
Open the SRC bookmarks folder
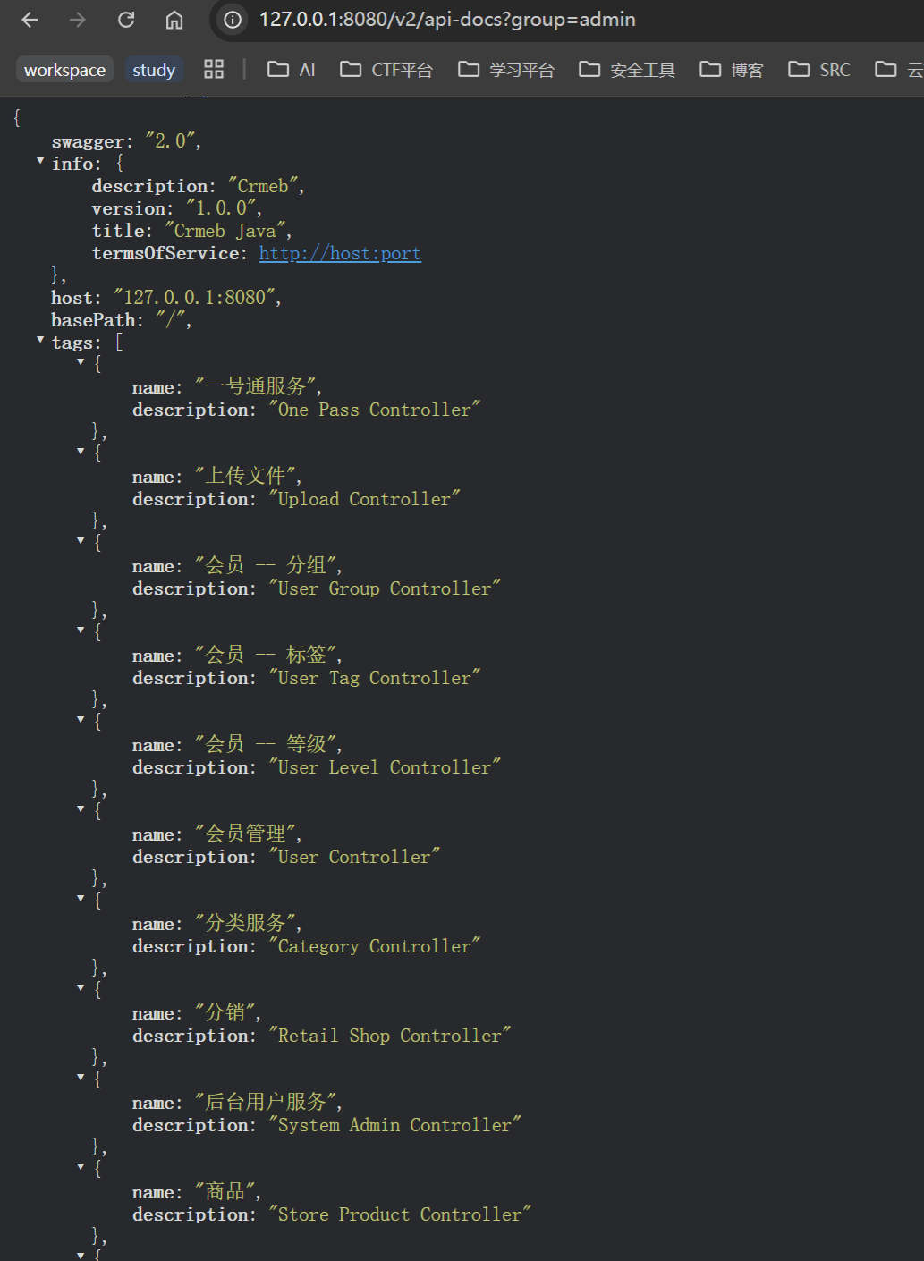pos(818,70)
